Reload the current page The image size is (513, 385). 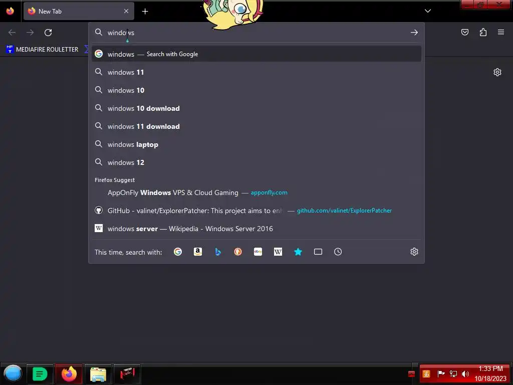(48, 33)
